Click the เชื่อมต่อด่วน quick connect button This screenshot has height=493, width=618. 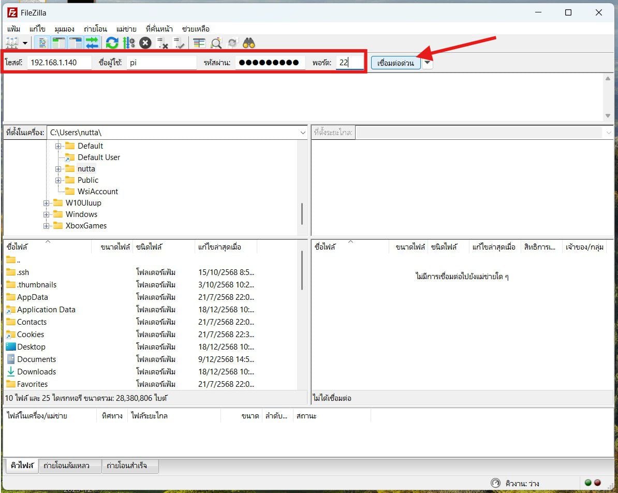point(396,63)
